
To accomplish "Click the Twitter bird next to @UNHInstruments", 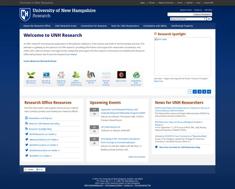I will 26,150.
